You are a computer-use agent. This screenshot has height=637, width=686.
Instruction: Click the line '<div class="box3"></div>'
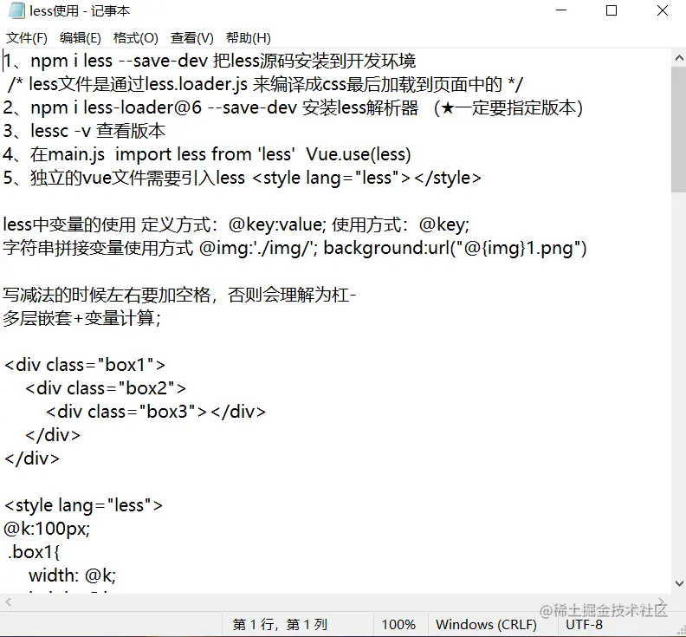(156, 412)
